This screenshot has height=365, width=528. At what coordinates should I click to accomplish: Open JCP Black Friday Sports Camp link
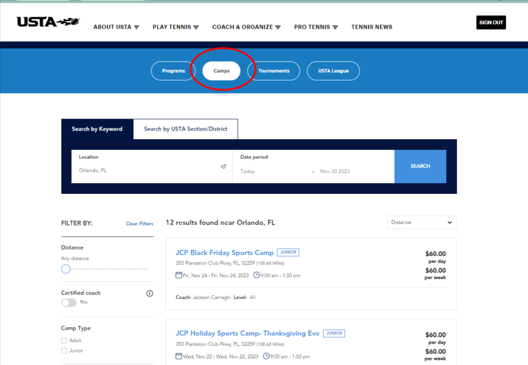point(224,252)
